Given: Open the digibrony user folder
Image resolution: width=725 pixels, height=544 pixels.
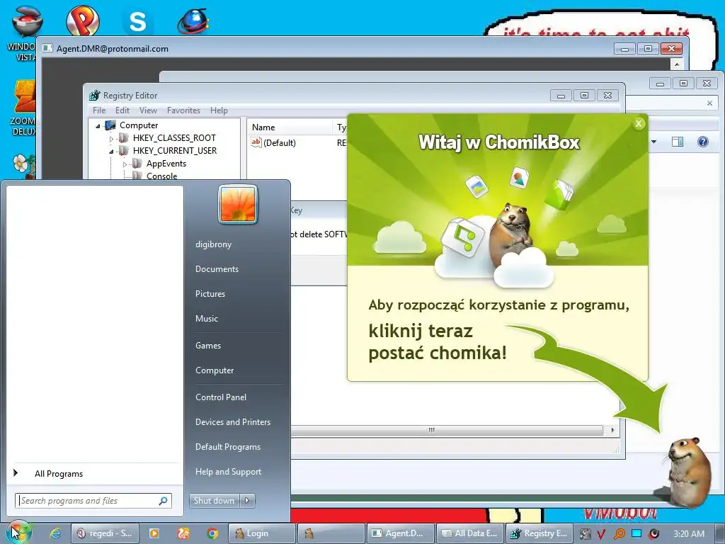Looking at the screenshot, I should [x=213, y=244].
